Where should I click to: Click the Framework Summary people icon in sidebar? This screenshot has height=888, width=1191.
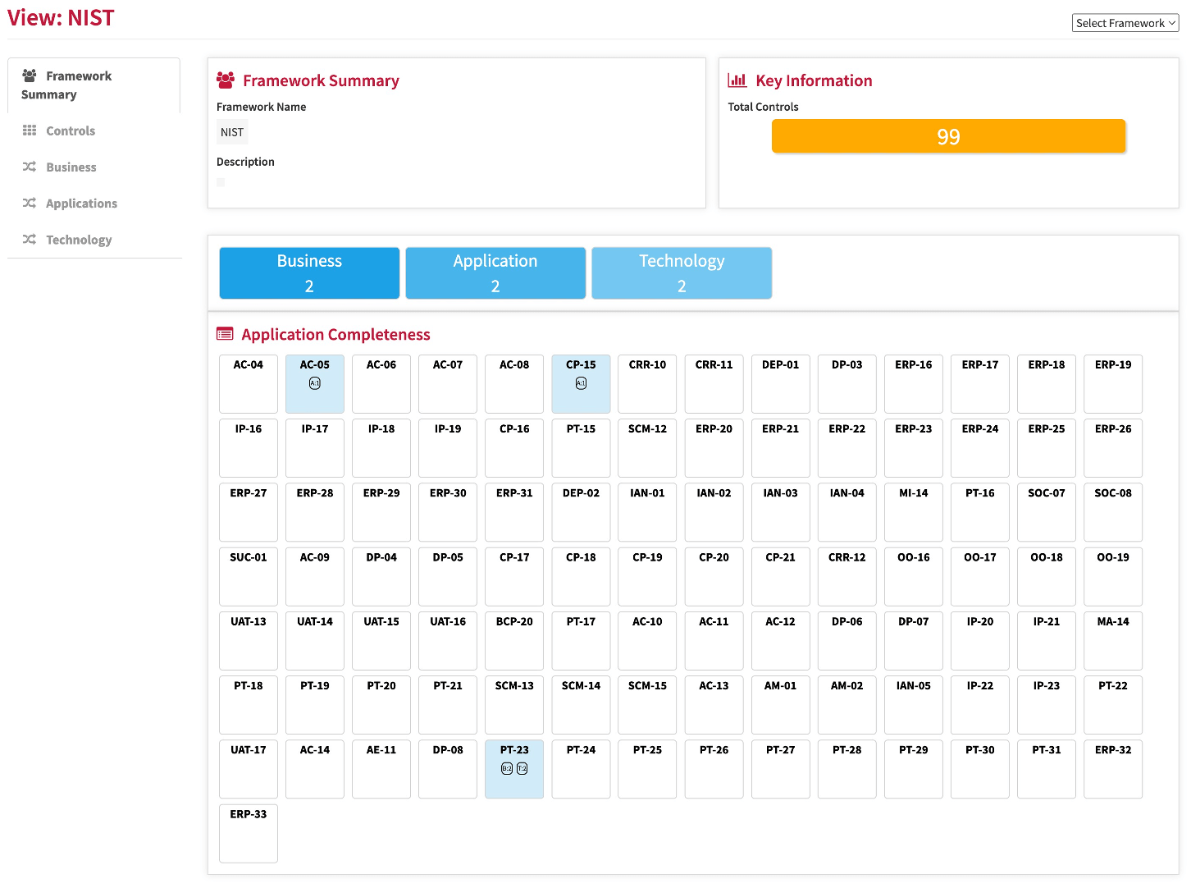(x=30, y=76)
